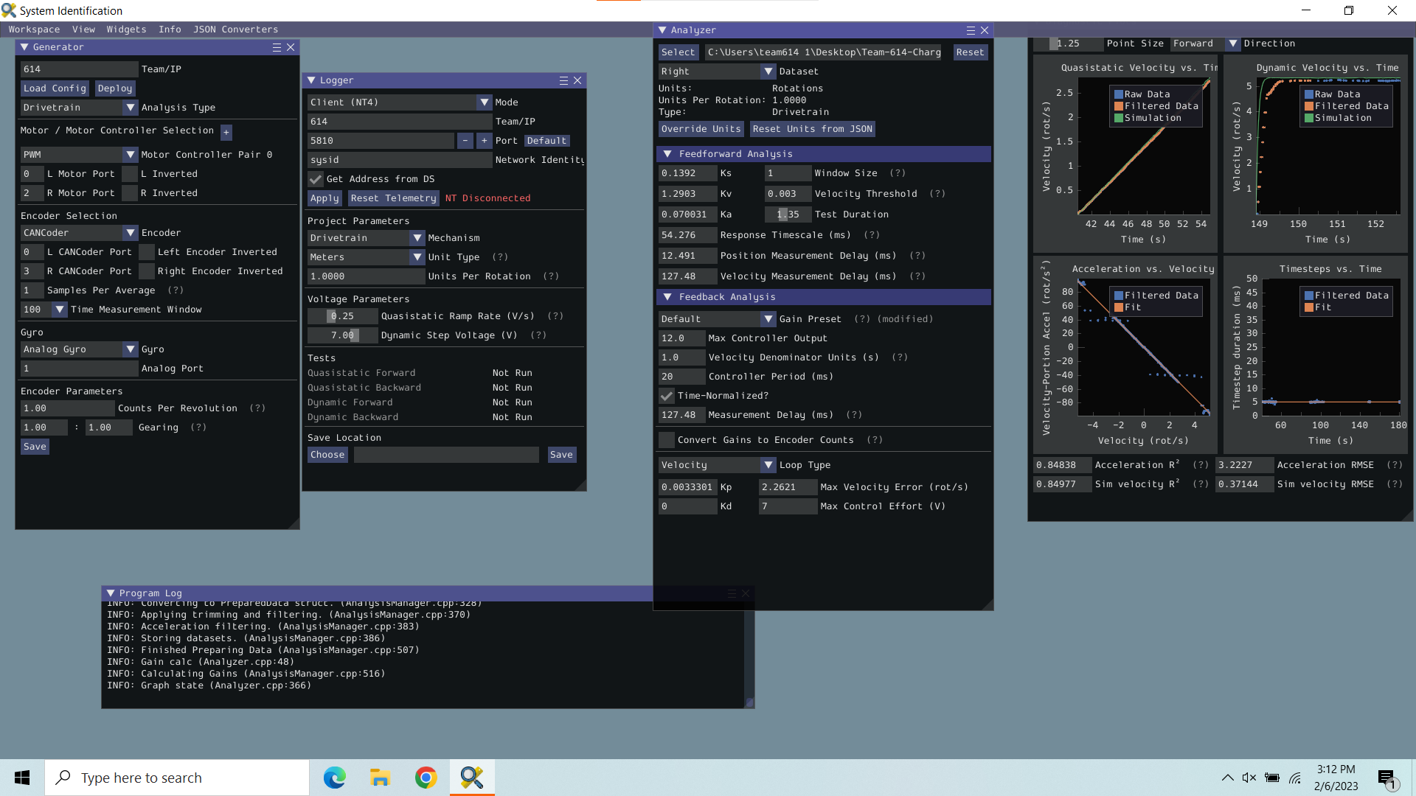Click the (?) help icon next to Window Size
1416x796 pixels.
coord(898,172)
